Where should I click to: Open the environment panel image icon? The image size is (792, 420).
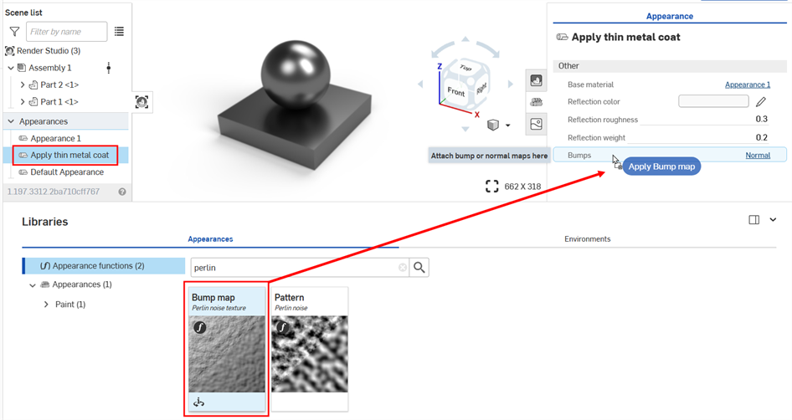point(536,124)
